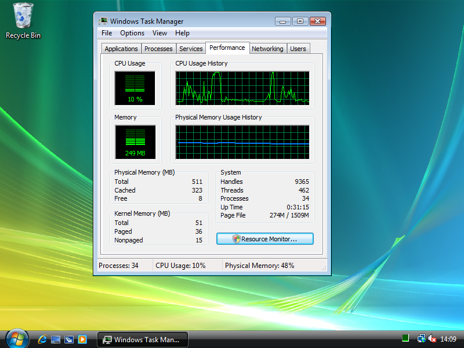Click the CPU Usage 10 % gauge
This screenshot has height=348, width=464.
click(135, 88)
